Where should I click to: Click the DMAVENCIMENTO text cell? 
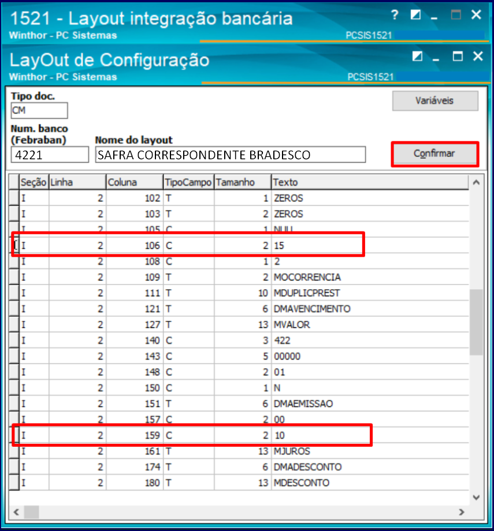pos(370,309)
